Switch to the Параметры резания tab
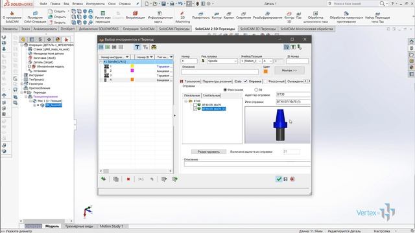This screenshot has width=415, height=233. pos(217,82)
